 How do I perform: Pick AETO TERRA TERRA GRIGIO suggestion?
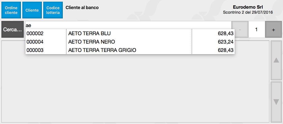102,50
